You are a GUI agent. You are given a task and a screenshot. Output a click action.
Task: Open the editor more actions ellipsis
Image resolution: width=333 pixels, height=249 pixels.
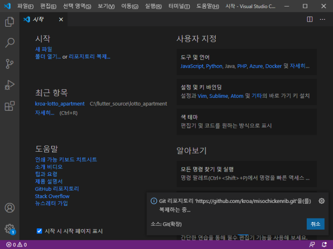(x=322, y=19)
